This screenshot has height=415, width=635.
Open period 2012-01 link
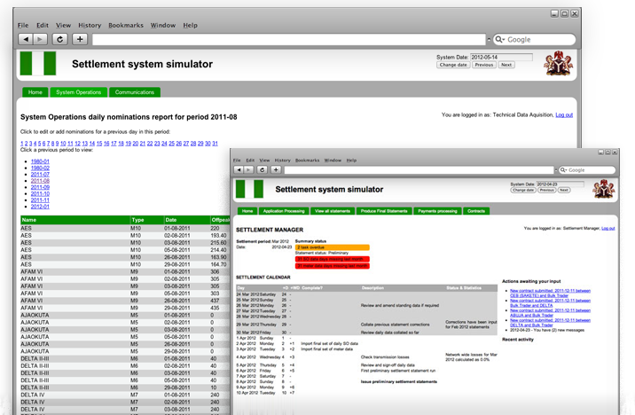(40, 207)
